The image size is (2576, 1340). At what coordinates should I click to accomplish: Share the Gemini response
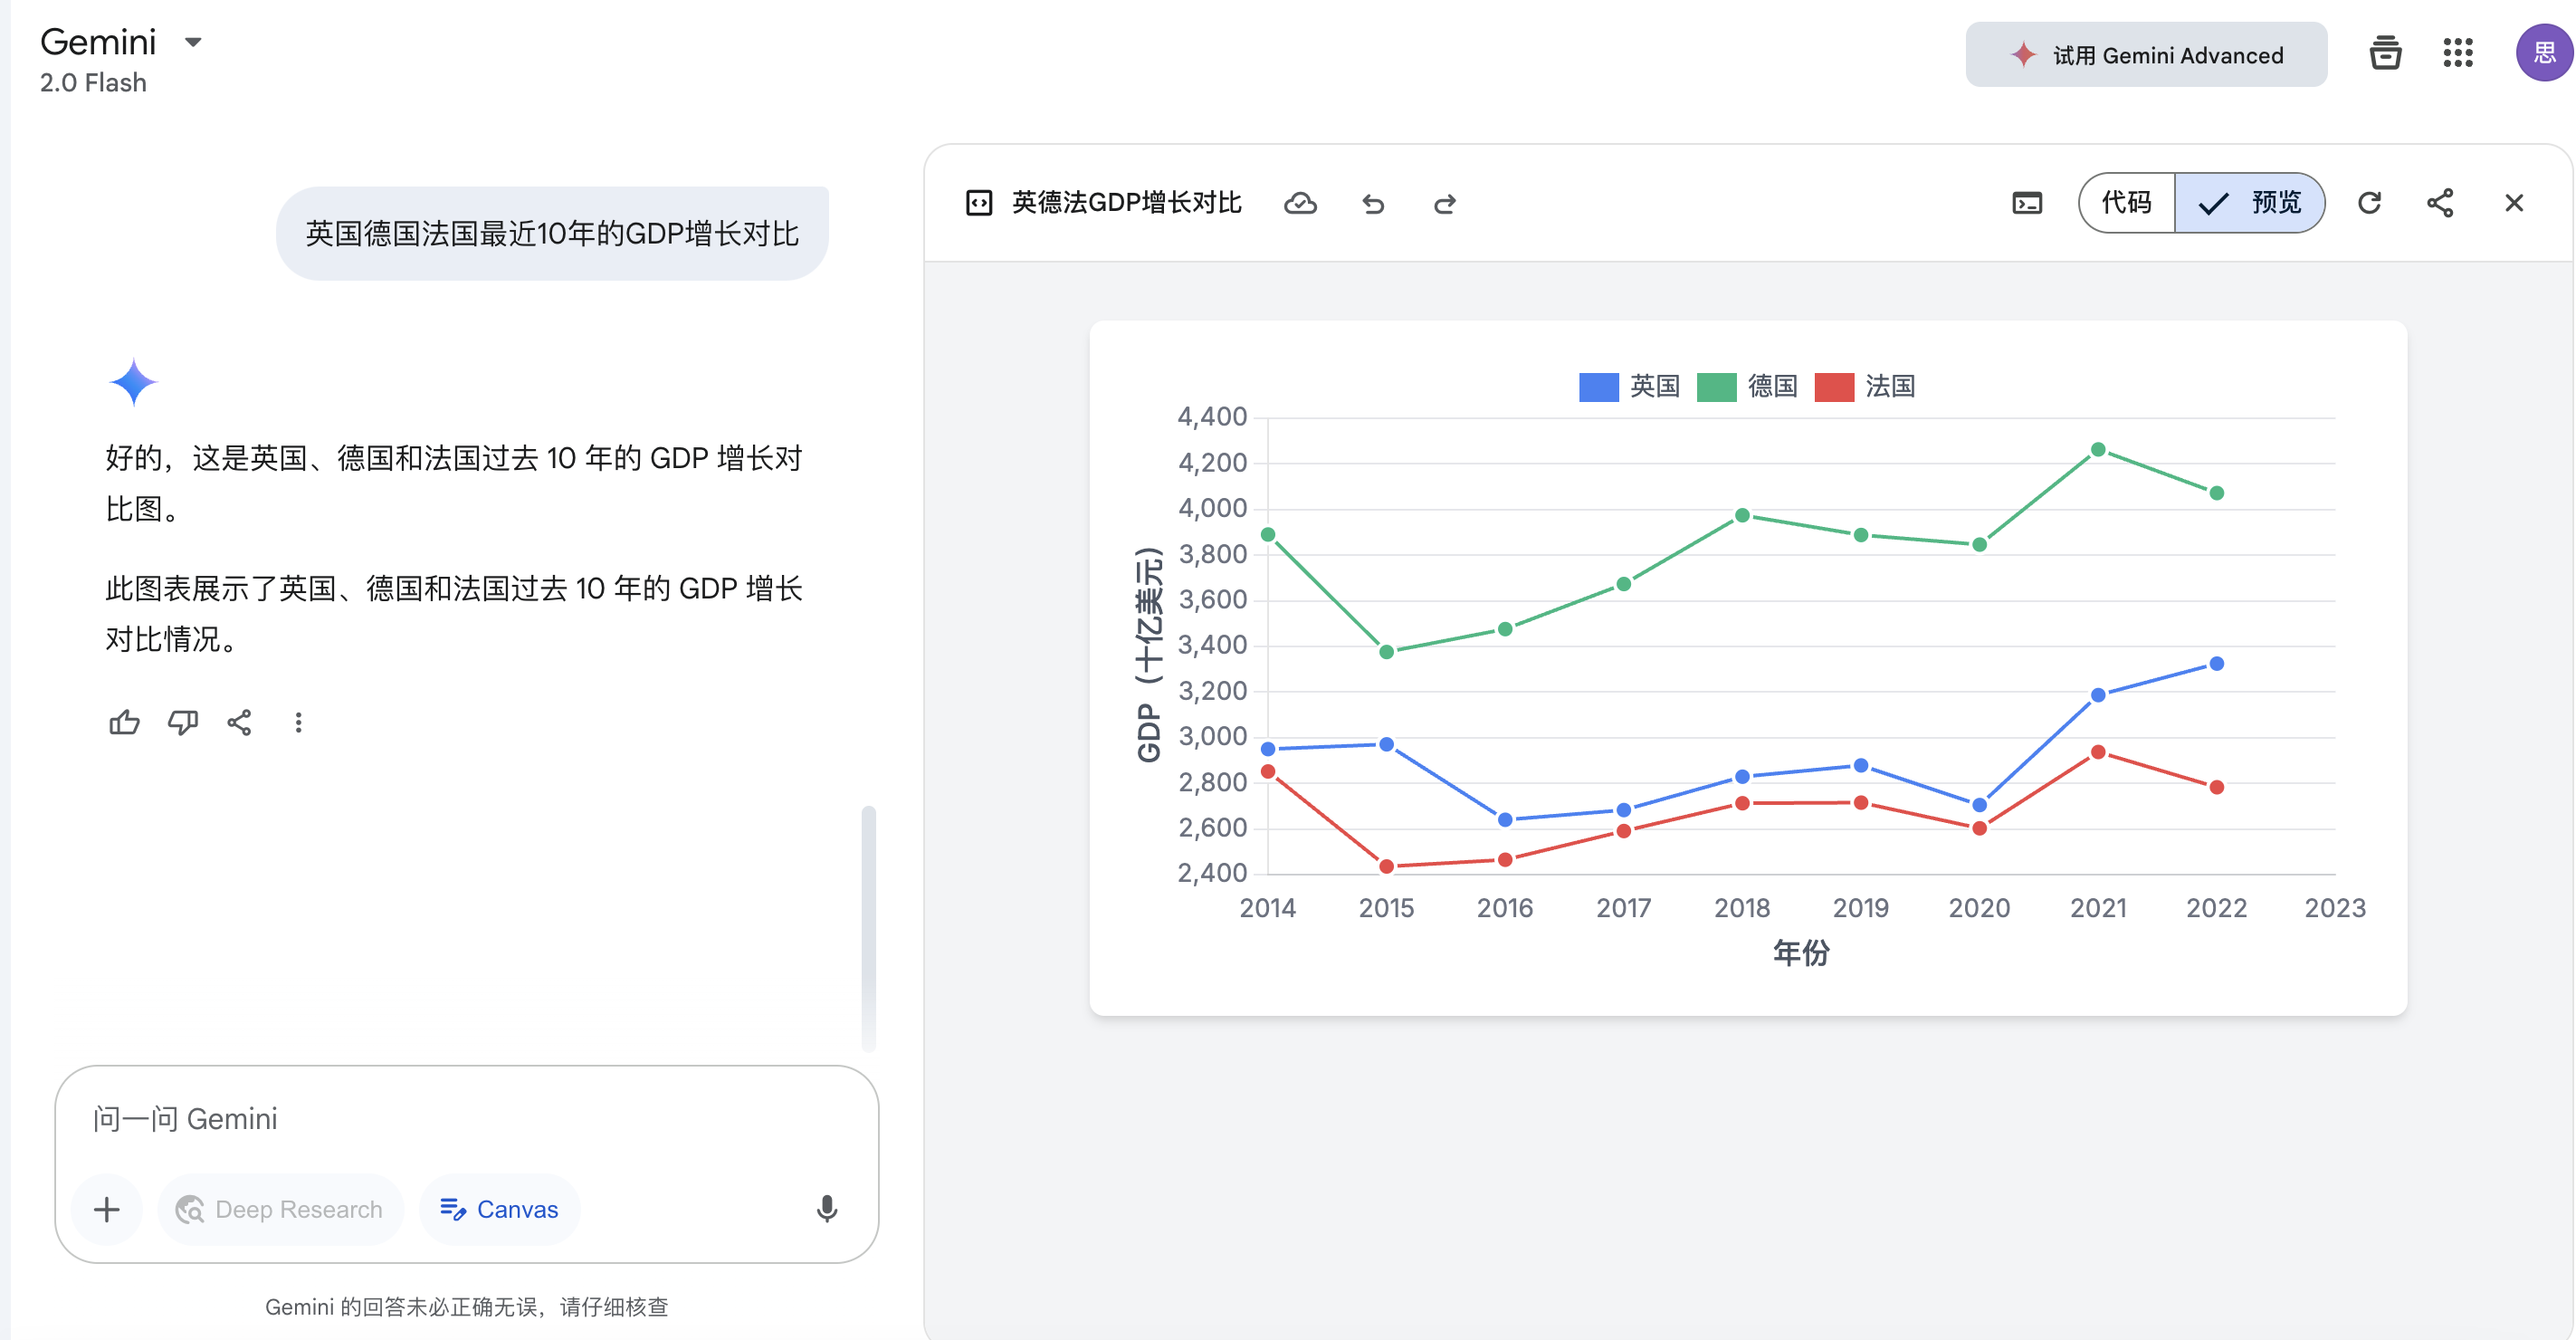pyautogui.click(x=239, y=722)
